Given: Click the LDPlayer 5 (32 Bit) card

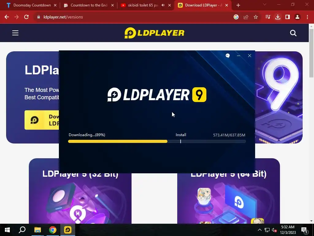Looking at the screenshot, I should pyautogui.click(x=80, y=198).
